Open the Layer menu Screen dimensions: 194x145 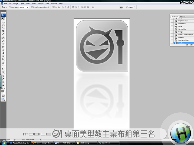click(22, 3)
